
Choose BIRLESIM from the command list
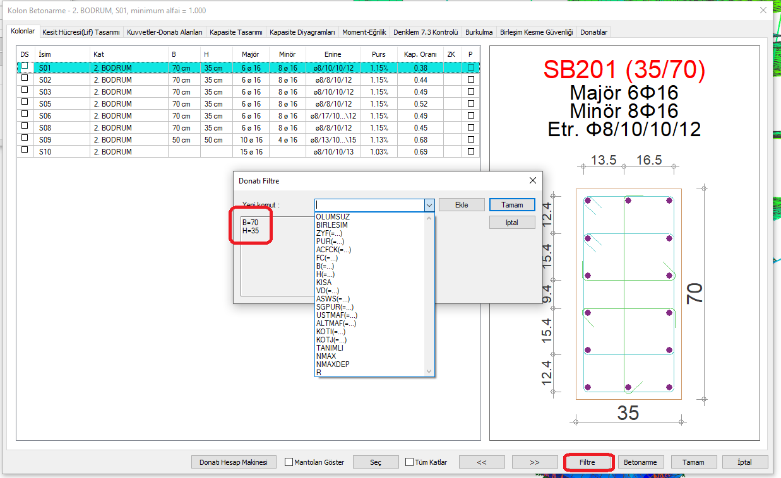[x=332, y=225]
